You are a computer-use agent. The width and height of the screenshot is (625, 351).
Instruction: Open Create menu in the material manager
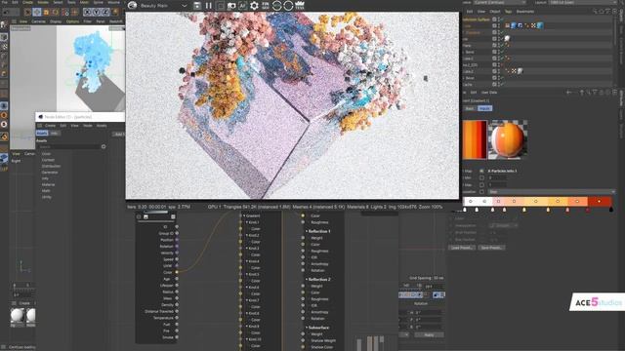point(24,303)
